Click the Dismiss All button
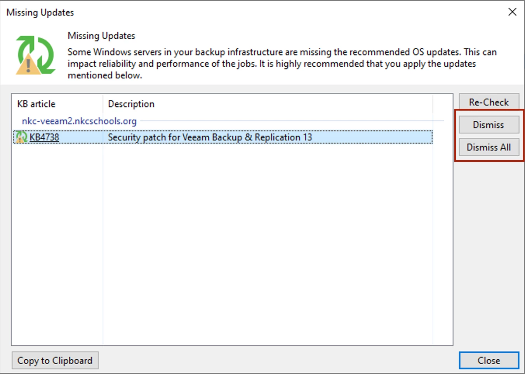This screenshot has height=374, width=525. click(x=489, y=147)
